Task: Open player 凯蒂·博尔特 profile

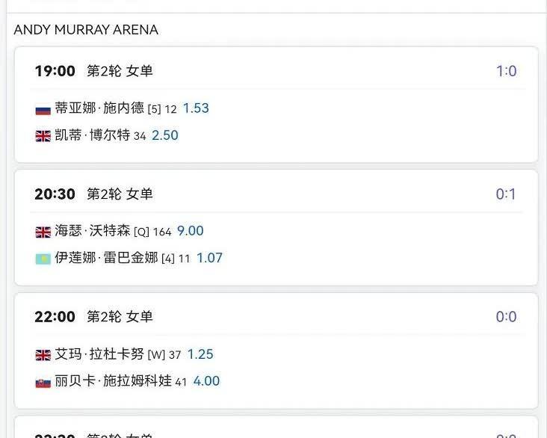Action: 93,135
